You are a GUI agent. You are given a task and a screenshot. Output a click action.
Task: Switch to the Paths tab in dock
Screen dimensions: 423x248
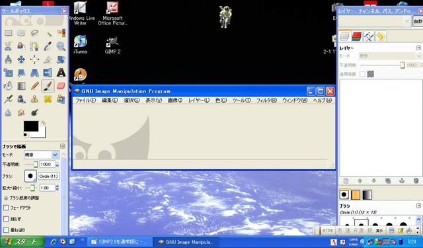point(369,36)
